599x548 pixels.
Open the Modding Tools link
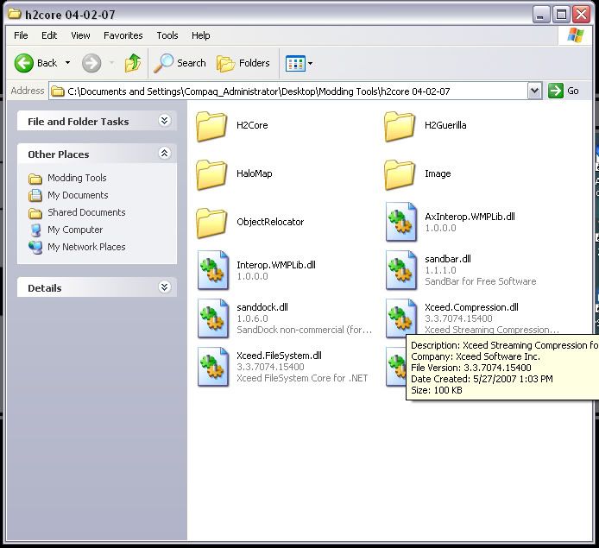click(77, 178)
